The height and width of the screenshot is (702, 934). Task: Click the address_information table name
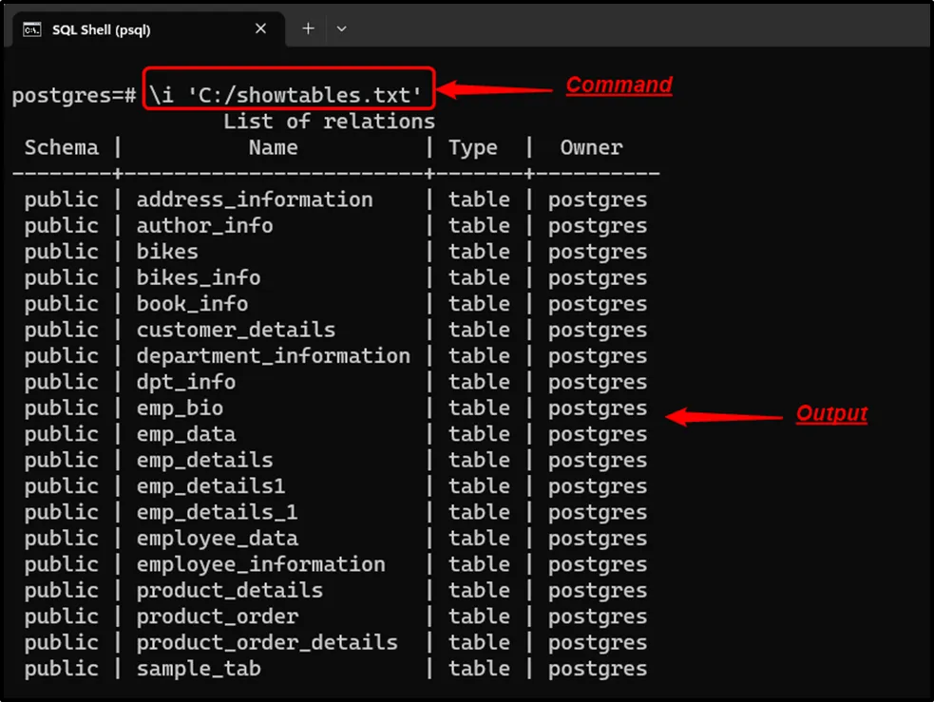[x=255, y=199]
